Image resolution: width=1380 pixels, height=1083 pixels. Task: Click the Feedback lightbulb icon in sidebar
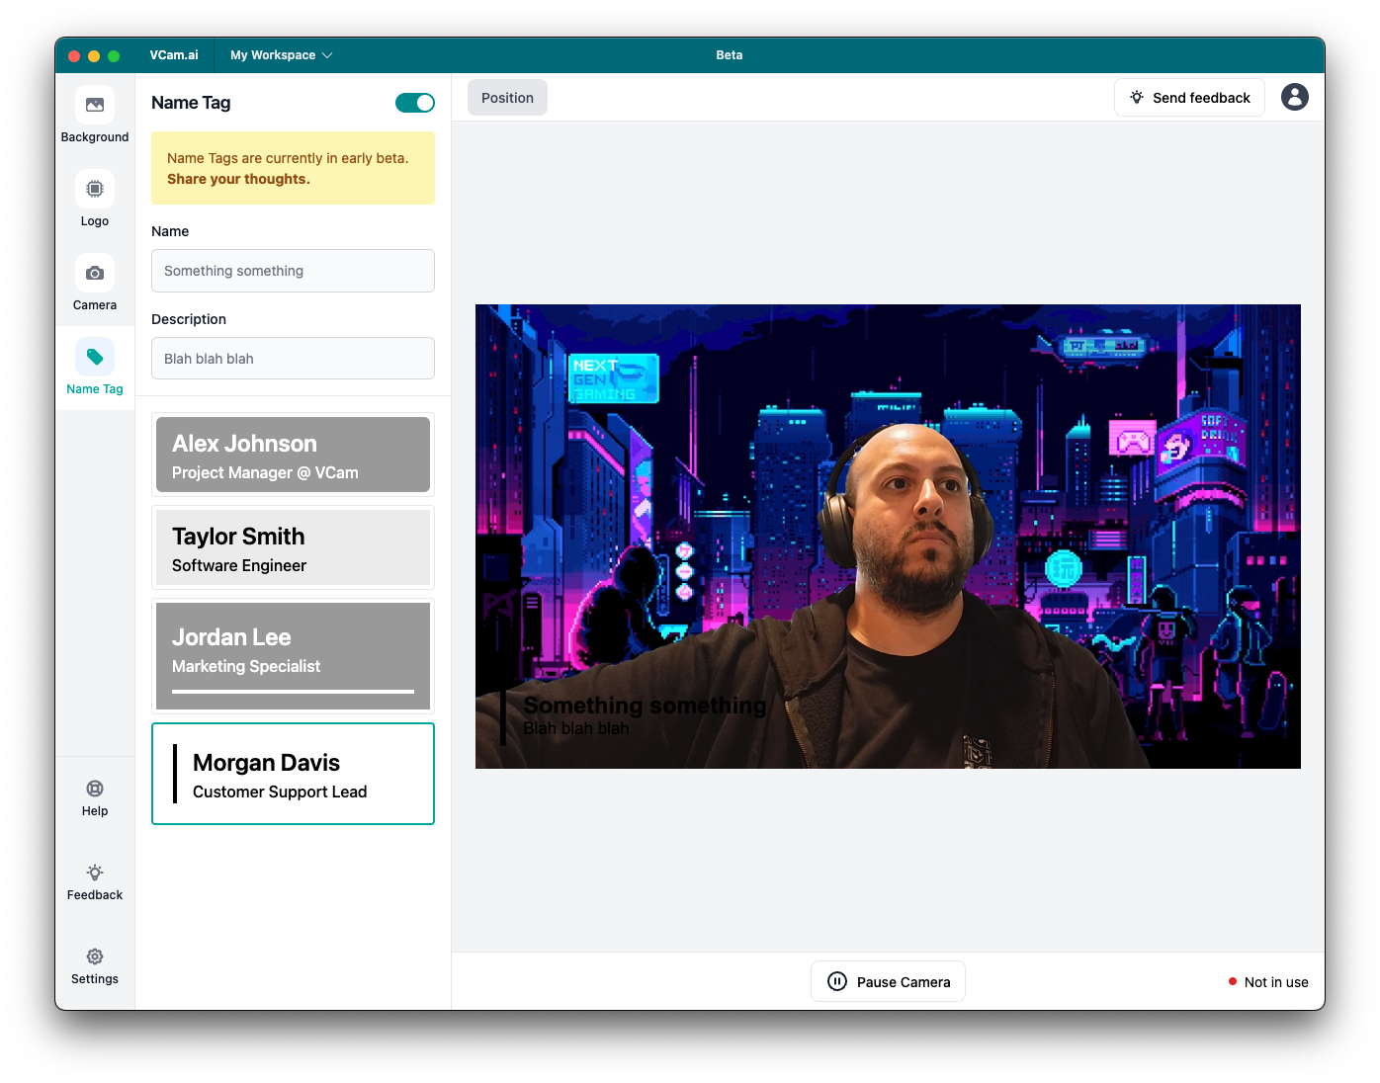pyautogui.click(x=95, y=873)
